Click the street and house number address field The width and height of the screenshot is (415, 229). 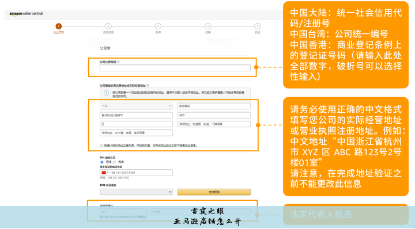214,124
